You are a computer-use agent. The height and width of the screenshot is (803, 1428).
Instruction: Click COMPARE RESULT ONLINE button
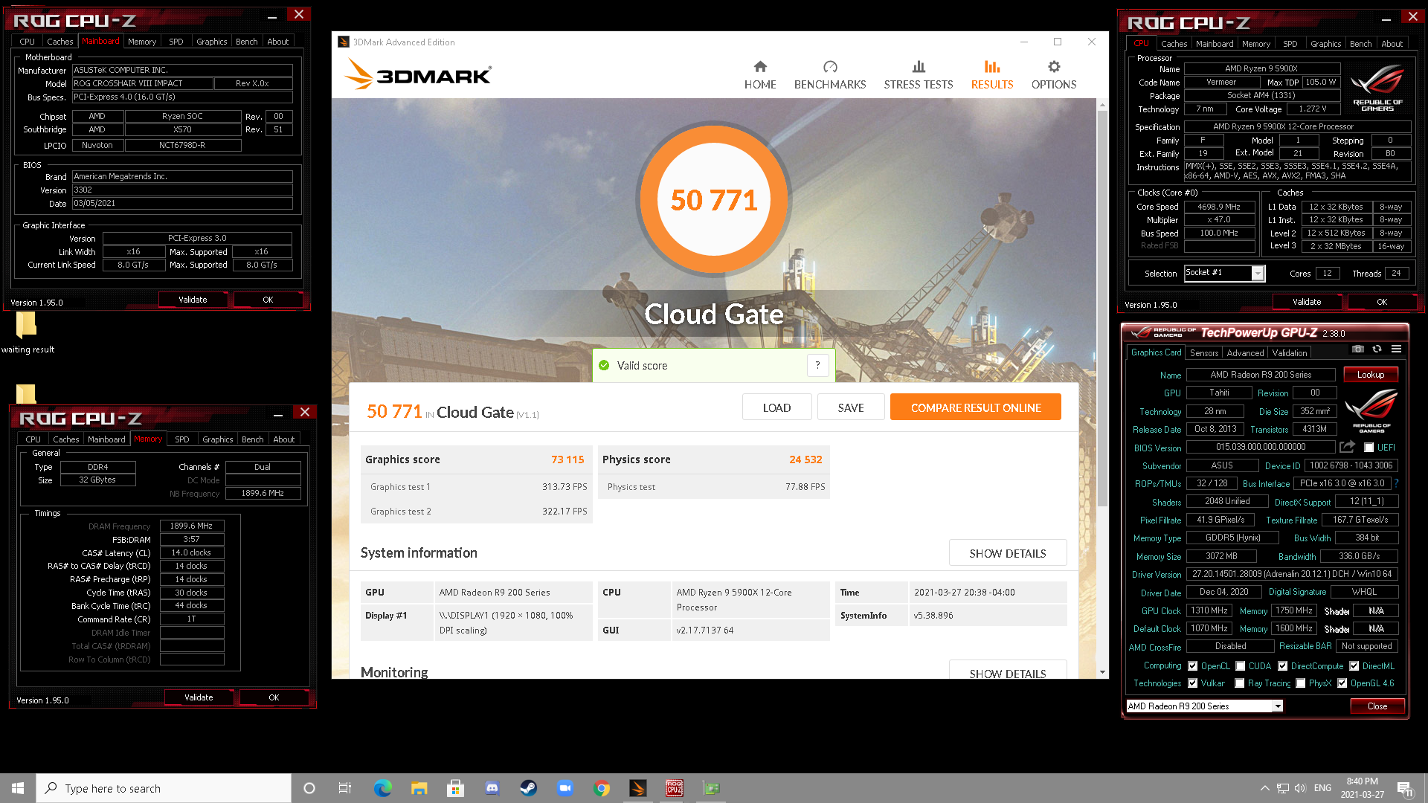(976, 407)
